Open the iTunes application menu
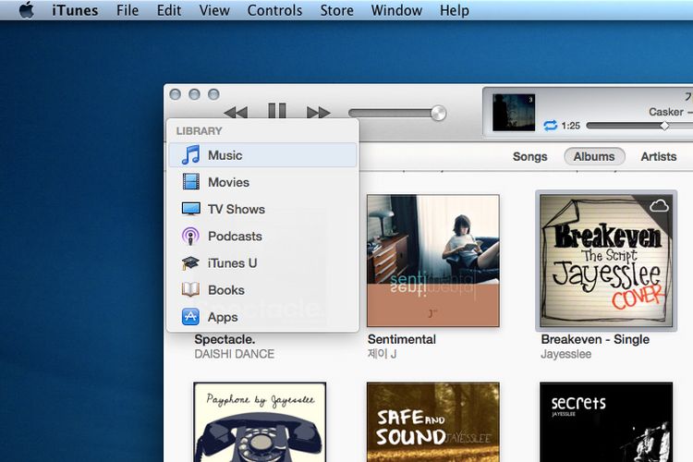693x462 pixels. (x=75, y=10)
